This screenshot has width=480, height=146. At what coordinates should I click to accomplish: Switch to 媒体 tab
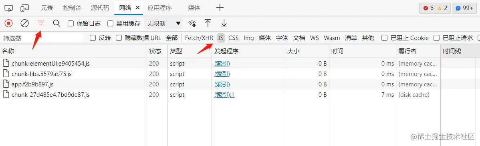pyautogui.click(x=194, y=8)
